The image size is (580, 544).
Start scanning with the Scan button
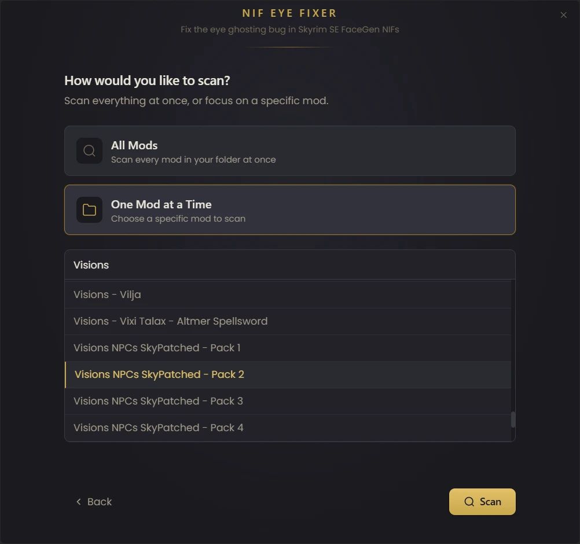coord(482,502)
